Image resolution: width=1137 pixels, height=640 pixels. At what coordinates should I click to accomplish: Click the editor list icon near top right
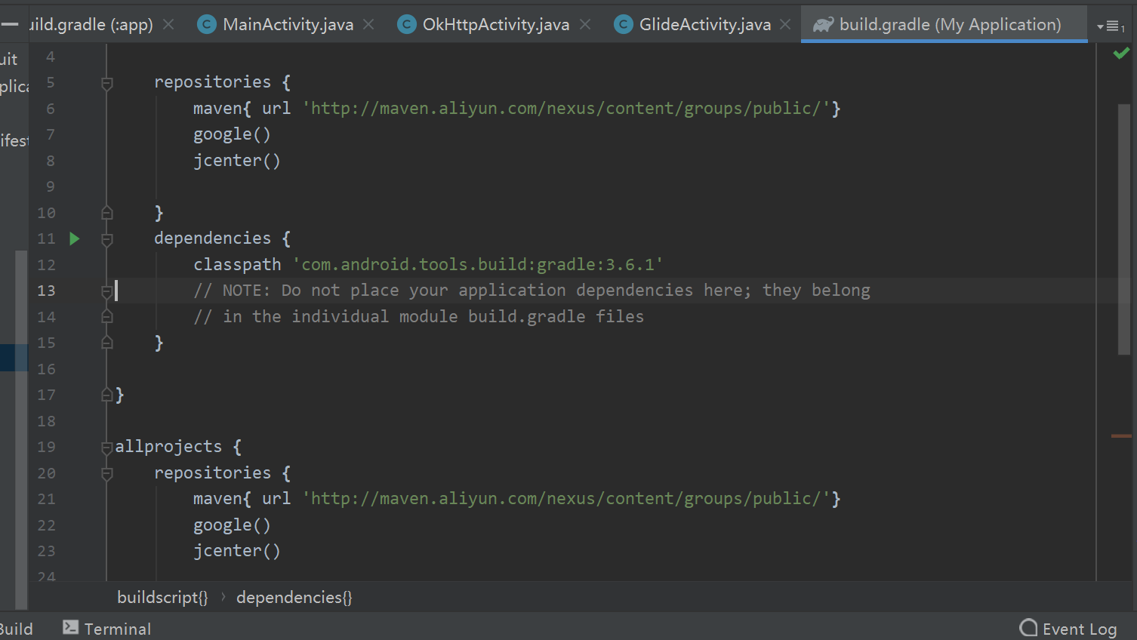(x=1111, y=24)
